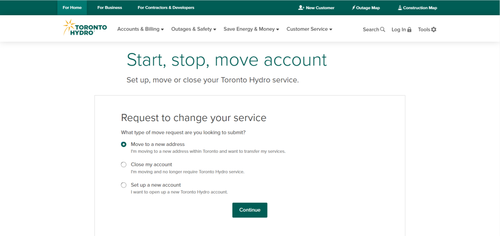Click "I'm moving and no longer require" description
500x236 pixels.
187,172
